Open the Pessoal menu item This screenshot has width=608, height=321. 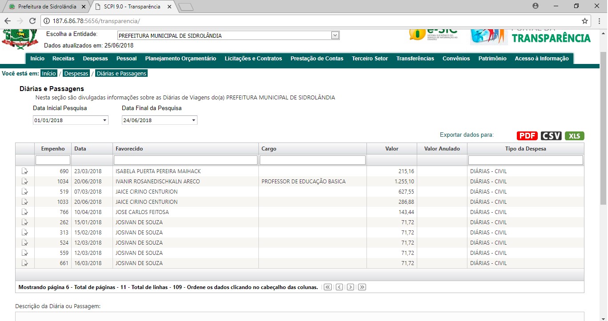(126, 59)
